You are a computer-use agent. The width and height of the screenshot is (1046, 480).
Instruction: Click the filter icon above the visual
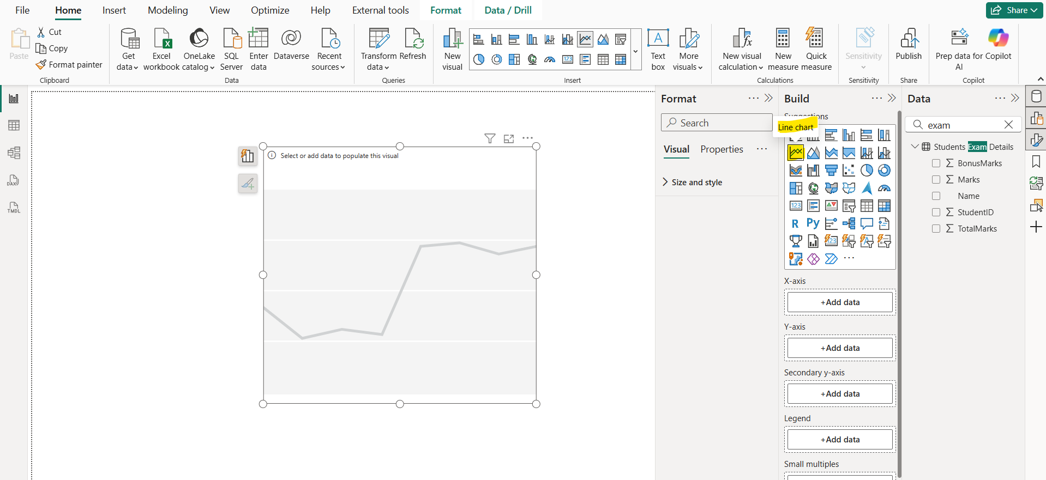click(490, 138)
